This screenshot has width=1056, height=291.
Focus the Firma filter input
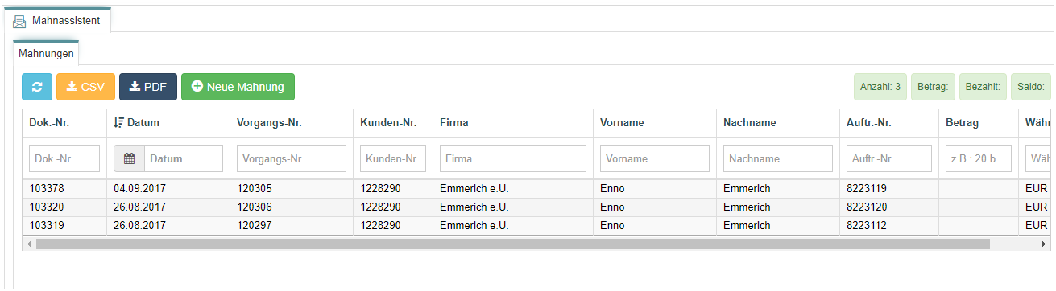point(513,158)
